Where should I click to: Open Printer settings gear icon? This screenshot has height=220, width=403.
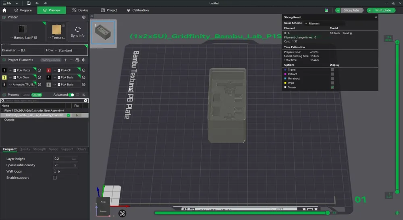coord(84,17)
